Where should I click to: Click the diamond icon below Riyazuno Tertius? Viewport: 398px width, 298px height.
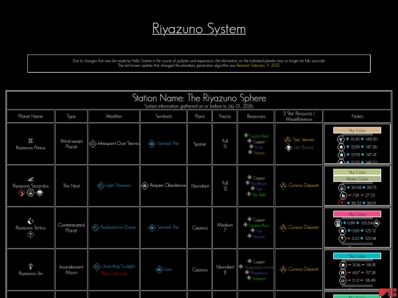[31, 235]
